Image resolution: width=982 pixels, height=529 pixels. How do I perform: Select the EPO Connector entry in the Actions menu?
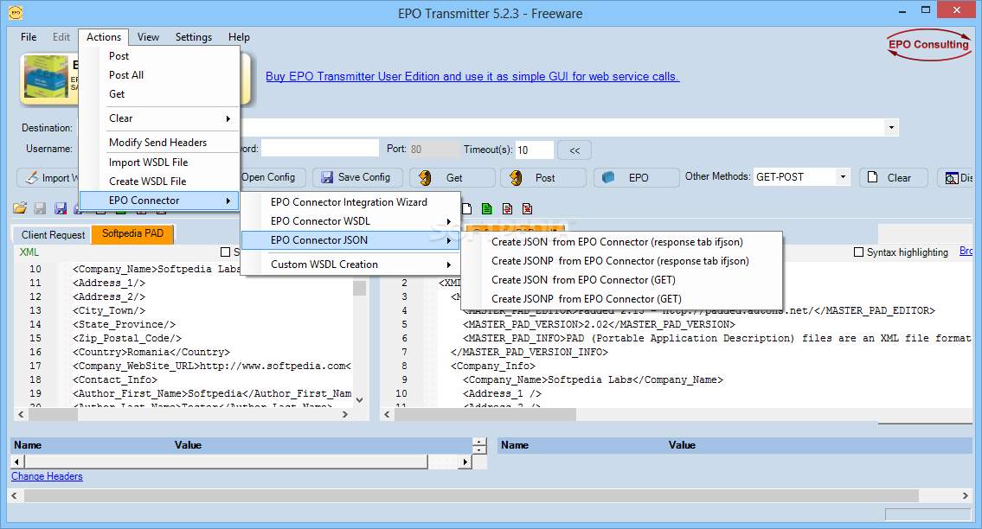click(159, 201)
